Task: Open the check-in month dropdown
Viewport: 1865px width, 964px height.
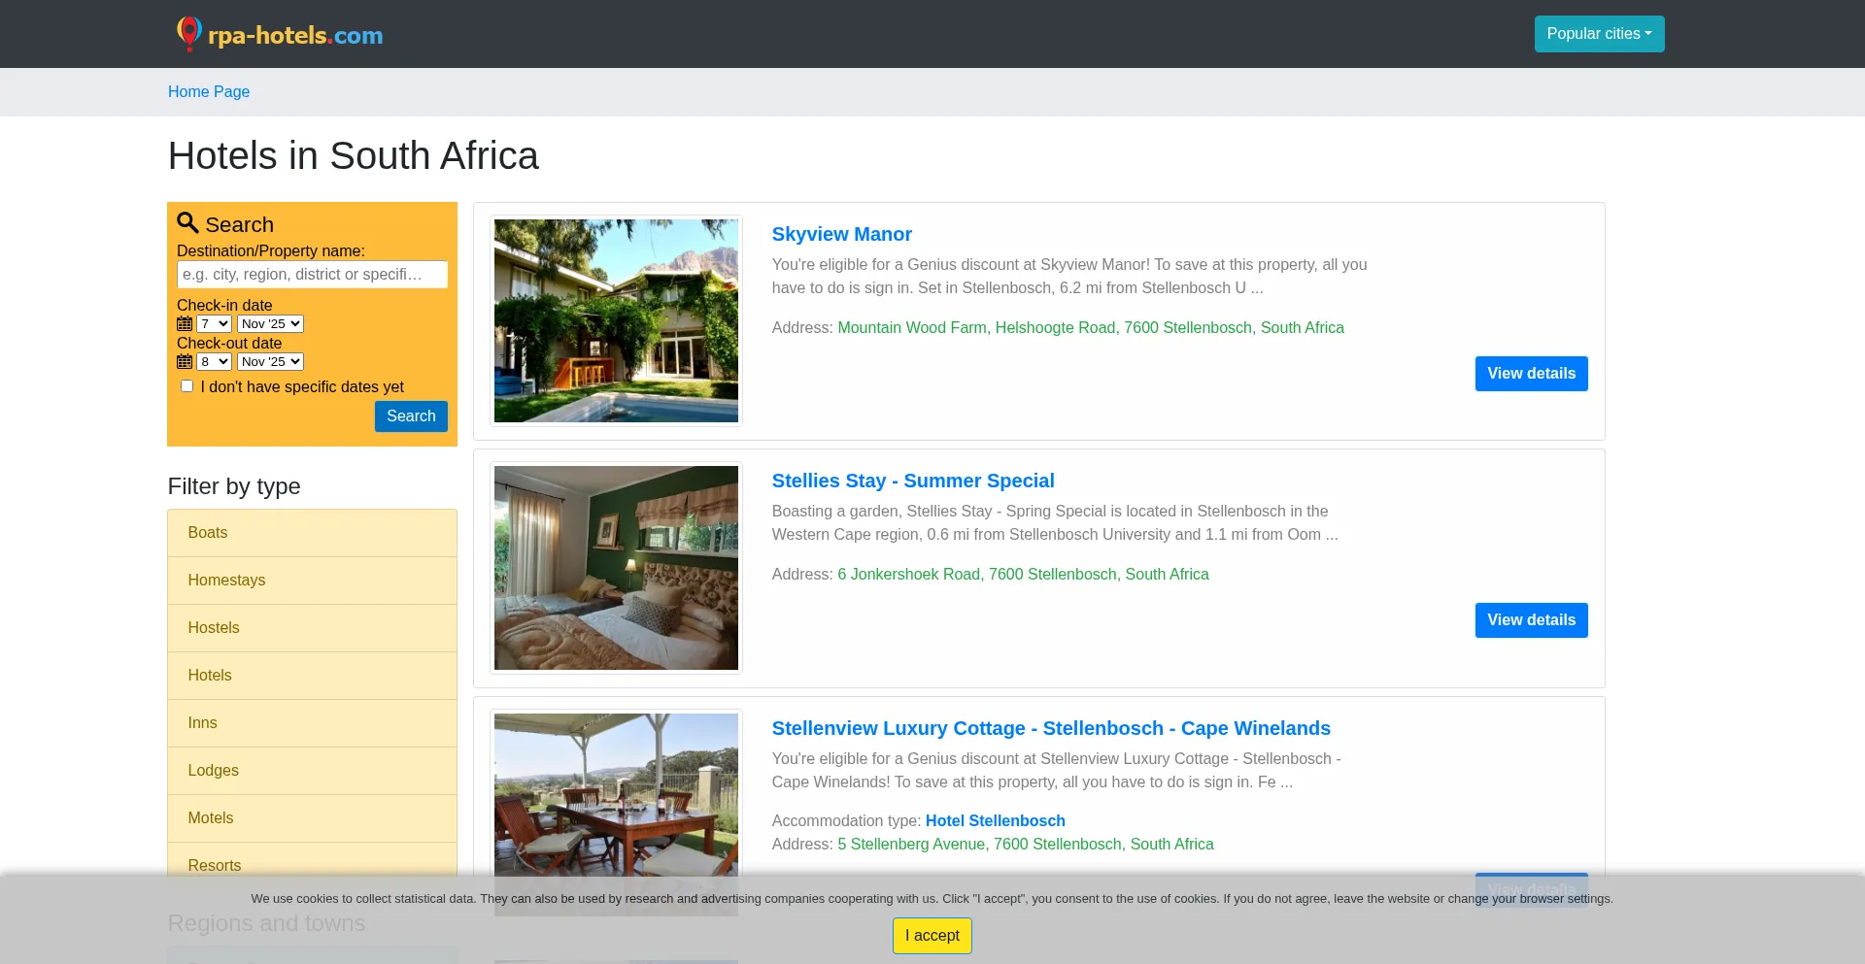Action: pyautogui.click(x=270, y=324)
